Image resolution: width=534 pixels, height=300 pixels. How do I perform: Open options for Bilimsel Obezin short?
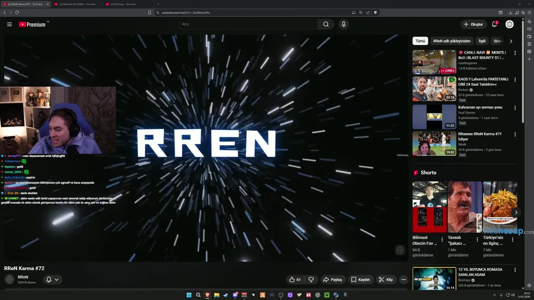442,240
